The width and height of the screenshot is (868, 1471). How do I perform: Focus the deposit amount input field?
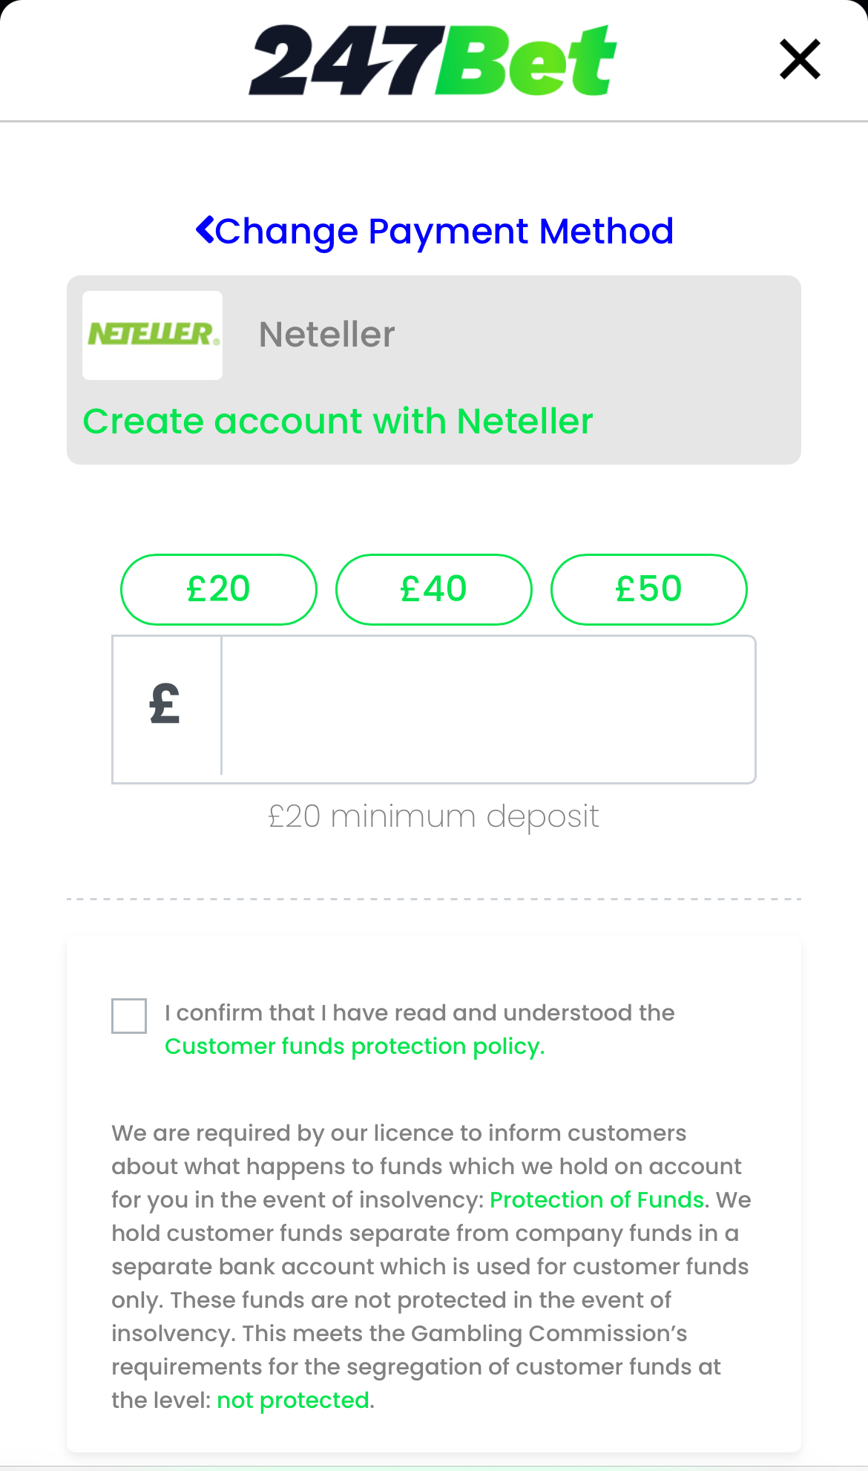(x=487, y=709)
